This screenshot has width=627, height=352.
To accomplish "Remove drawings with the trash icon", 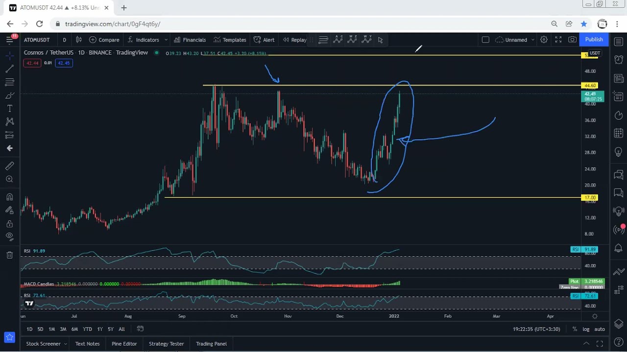I will click(x=9, y=255).
